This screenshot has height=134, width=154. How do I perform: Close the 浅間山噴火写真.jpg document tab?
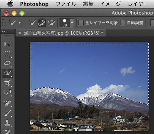pyautogui.click(x=20, y=33)
